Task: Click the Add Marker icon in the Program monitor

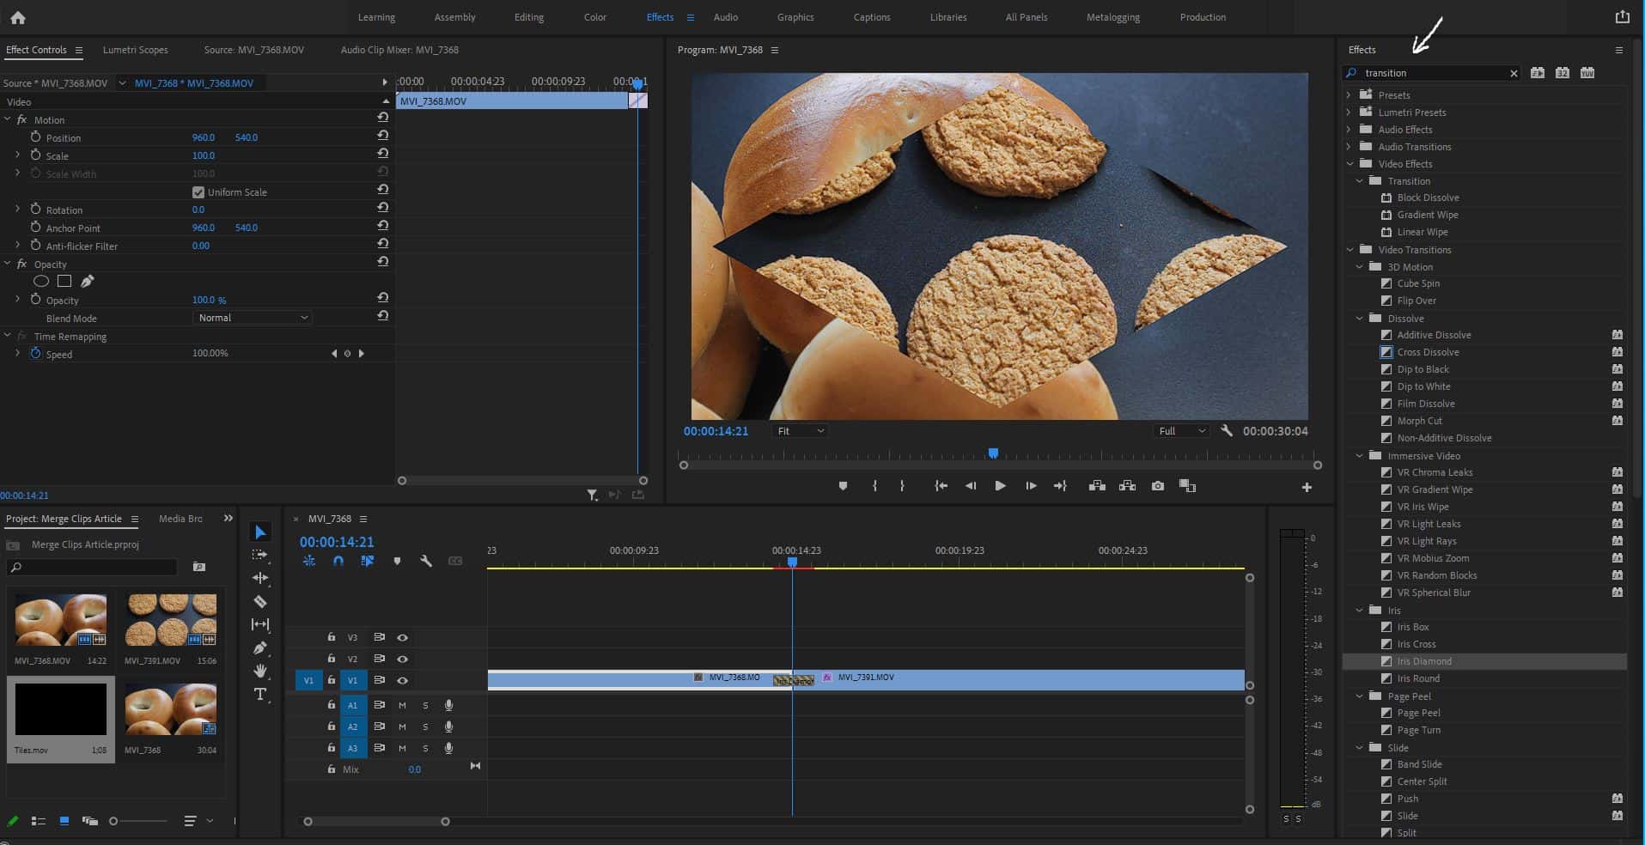Action: [843, 486]
